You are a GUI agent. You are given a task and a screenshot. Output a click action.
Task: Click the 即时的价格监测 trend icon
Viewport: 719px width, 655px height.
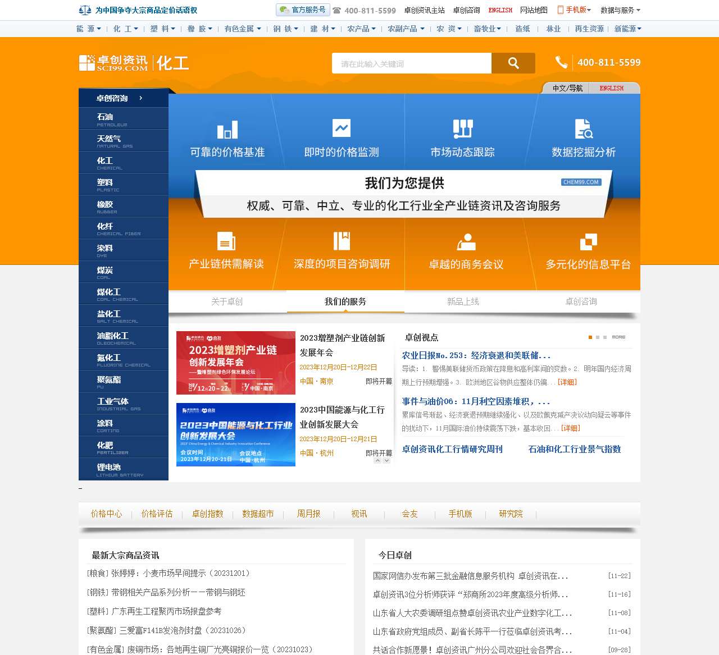(342, 128)
